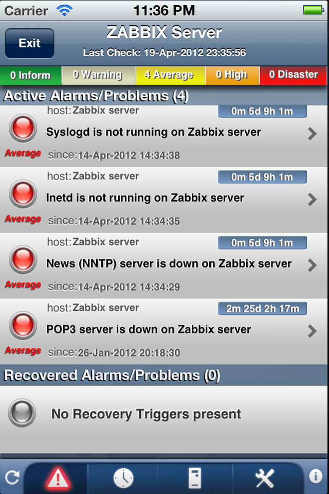Tap red status light for POP3 alarm
The image size is (329, 494).
click(23, 325)
